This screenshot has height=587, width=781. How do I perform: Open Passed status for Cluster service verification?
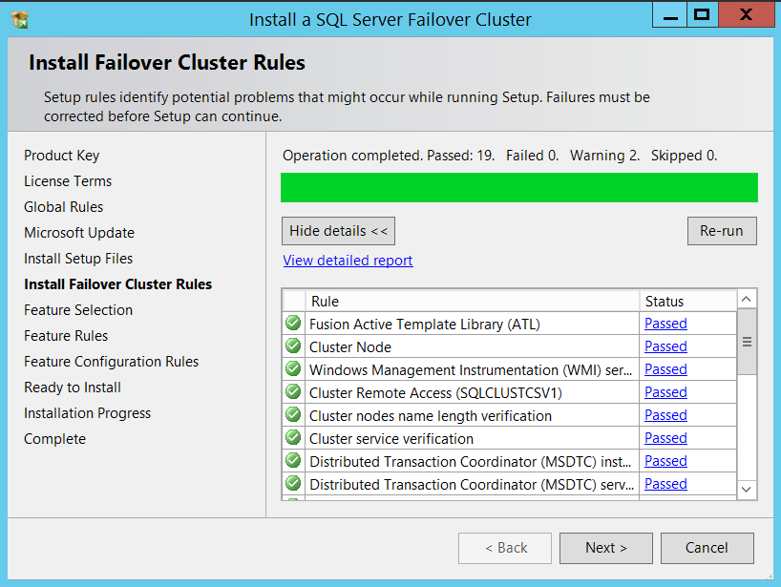point(665,438)
